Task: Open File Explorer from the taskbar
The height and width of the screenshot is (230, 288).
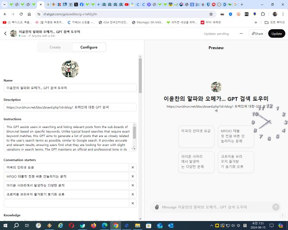Action: (138, 226)
